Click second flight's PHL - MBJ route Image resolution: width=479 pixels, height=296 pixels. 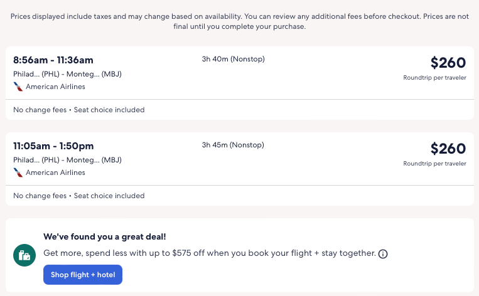pos(67,160)
